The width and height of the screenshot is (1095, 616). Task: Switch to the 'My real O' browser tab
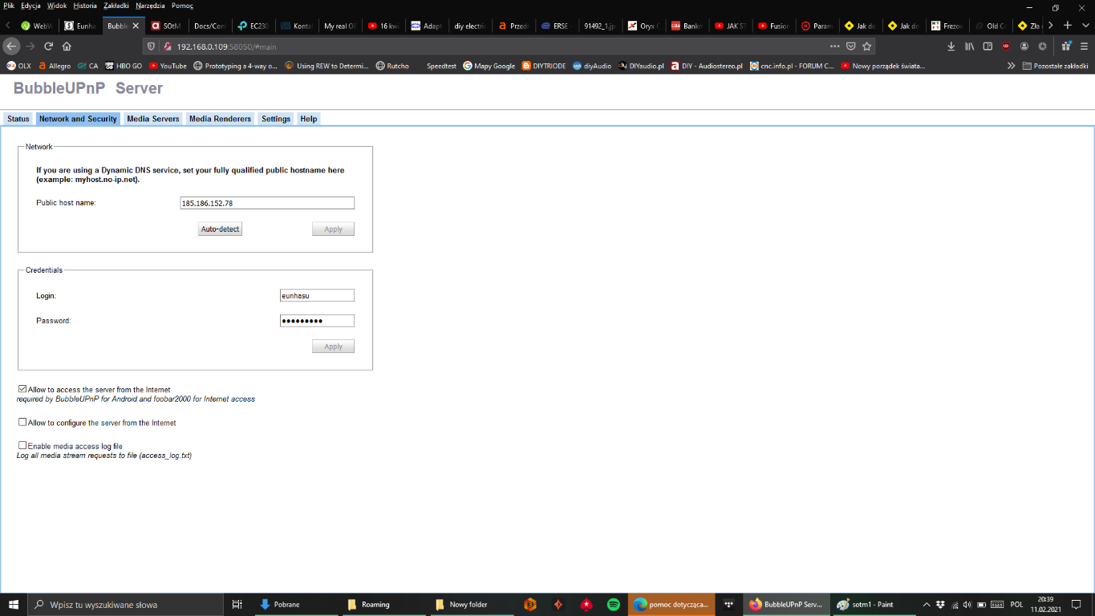[339, 26]
